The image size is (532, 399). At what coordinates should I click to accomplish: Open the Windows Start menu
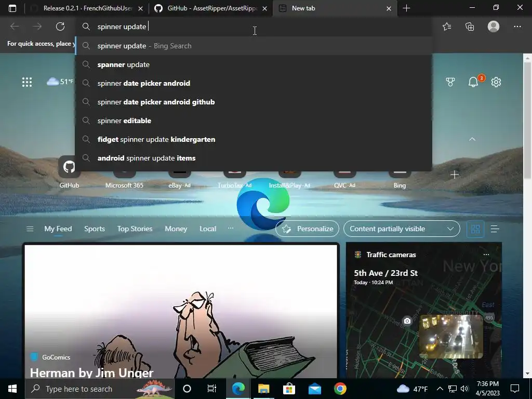pos(12,389)
